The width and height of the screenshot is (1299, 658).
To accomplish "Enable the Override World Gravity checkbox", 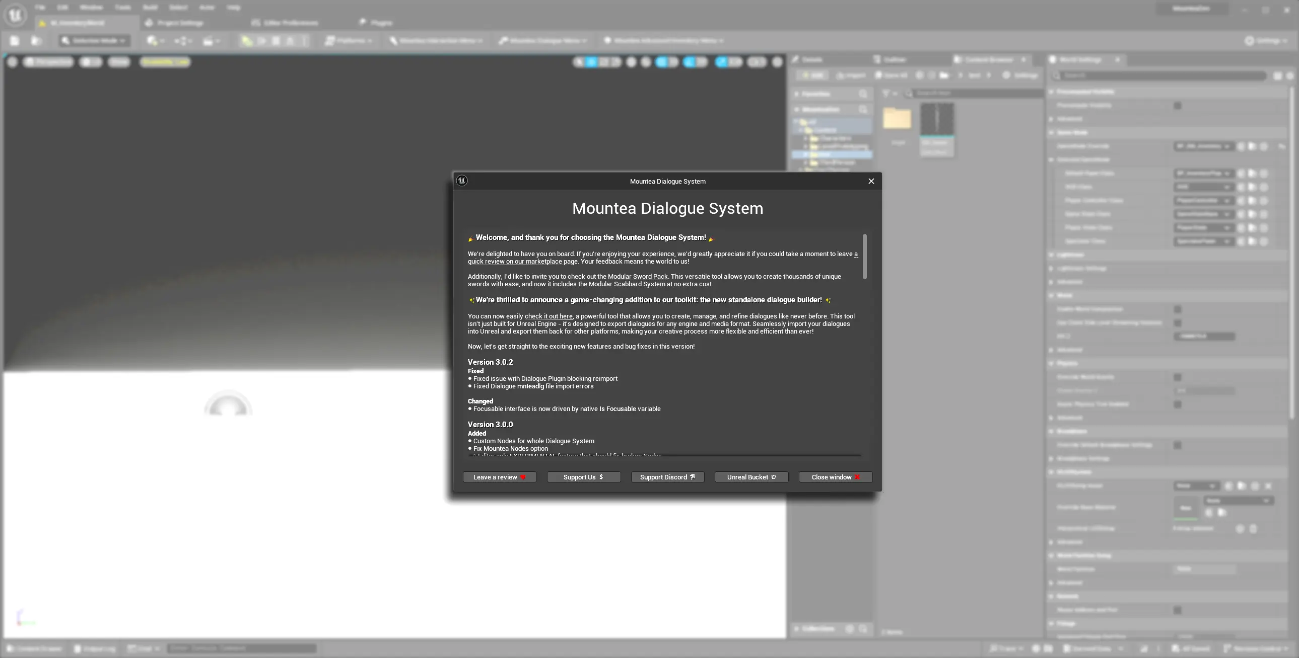I will (x=1178, y=377).
